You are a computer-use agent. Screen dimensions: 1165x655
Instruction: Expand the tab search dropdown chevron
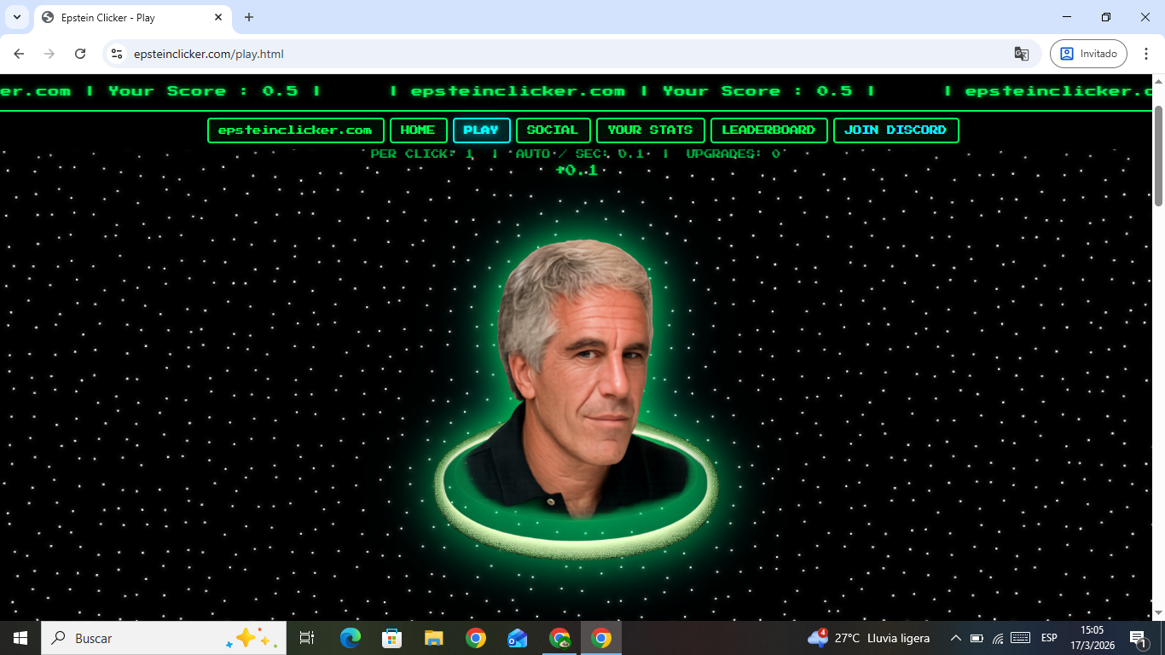pyautogui.click(x=17, y=17)
